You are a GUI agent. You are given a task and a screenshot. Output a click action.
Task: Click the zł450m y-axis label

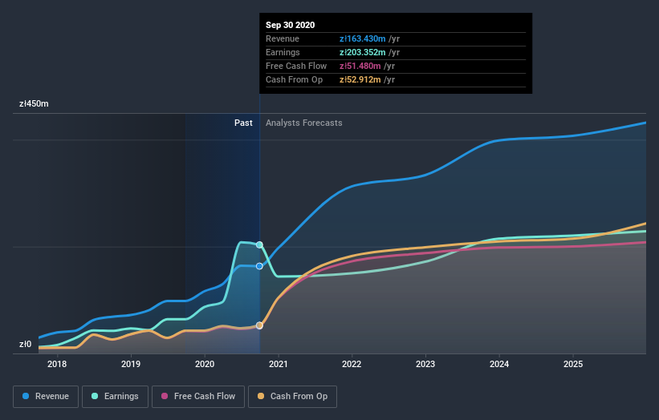[34, 103]
